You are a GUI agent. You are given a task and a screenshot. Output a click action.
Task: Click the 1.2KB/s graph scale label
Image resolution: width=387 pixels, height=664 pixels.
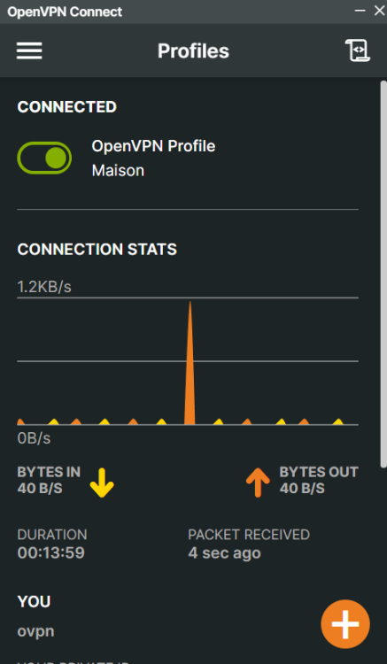(44, 287)
